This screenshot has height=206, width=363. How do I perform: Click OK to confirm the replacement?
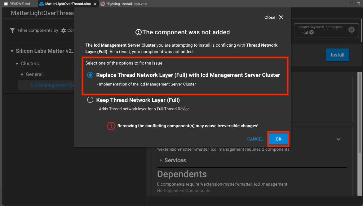point(278,139)
